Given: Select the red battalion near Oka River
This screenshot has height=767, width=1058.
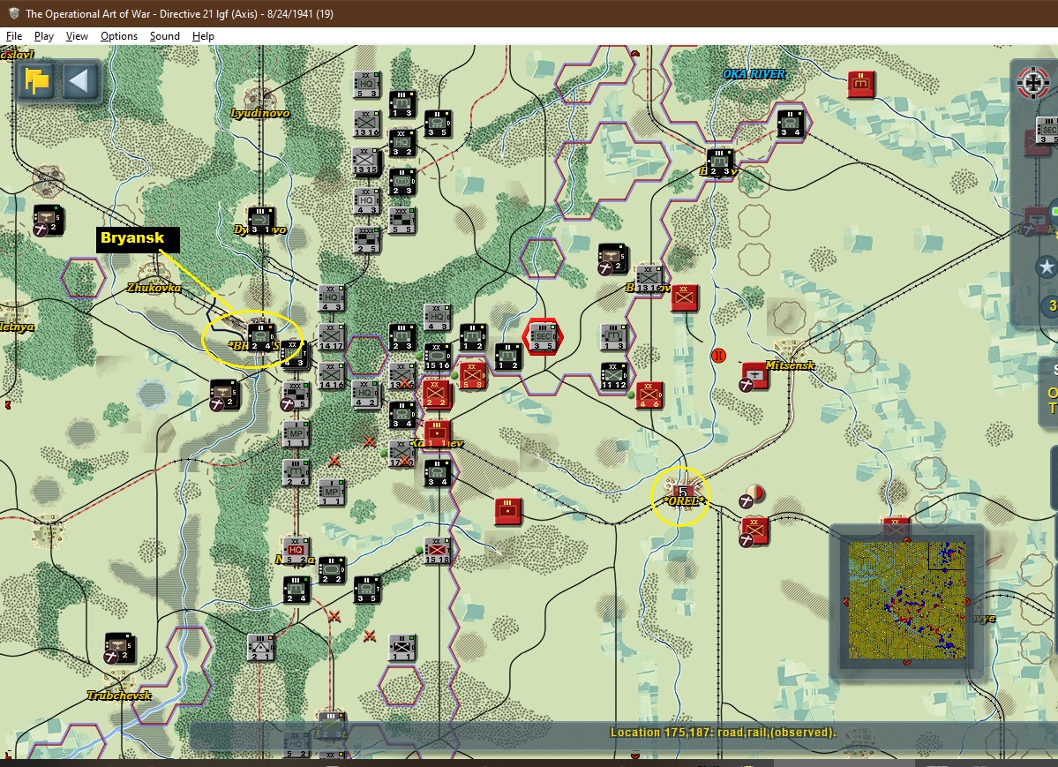Looking at the screenshot, I should point(861,84).
